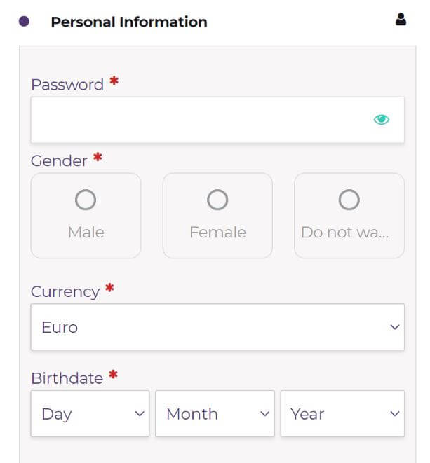
Task: Click the Birthdate field label
Action: tap(67, 378)
